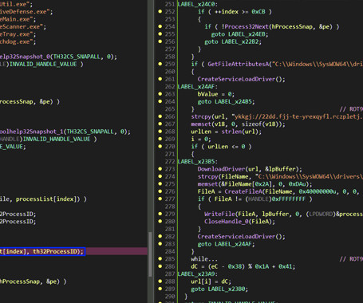Click the marker dot at line 279
Image resolution: width=363 pixels, height=303 pixels.
click(x=160, y=214)
